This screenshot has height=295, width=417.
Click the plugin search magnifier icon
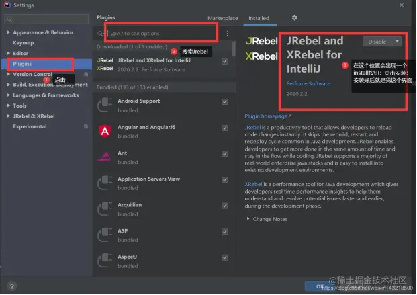pyautogui.click(x=100, y=34)
